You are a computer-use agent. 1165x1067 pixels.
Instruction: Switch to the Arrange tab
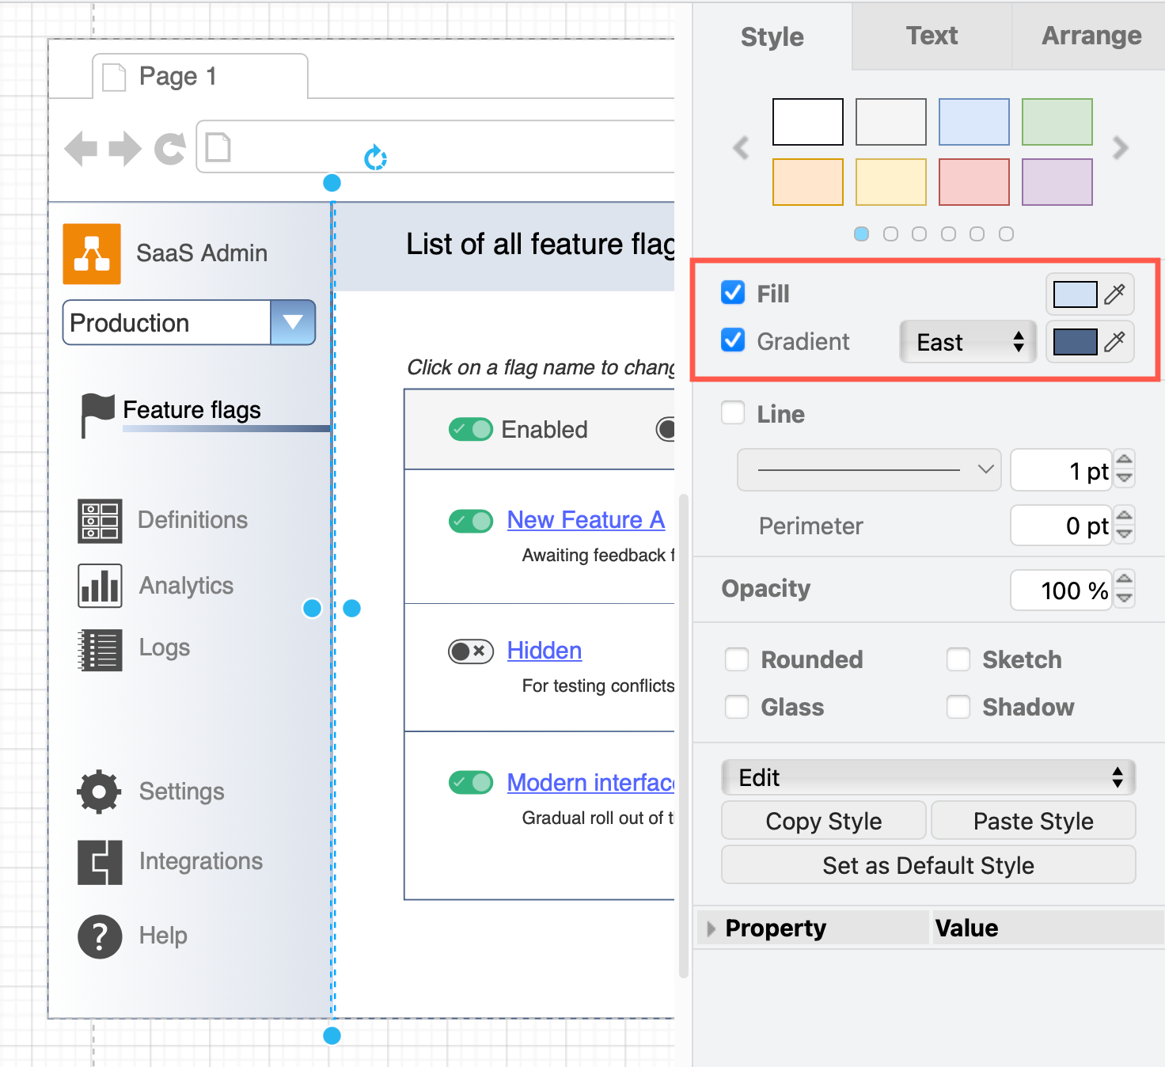coord(1091,36)
